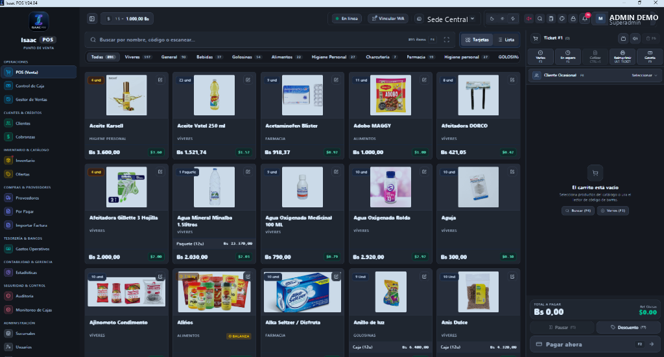Open Control de Caja in sidebar
Screen dimensions: 664x357
click(38, 86)
